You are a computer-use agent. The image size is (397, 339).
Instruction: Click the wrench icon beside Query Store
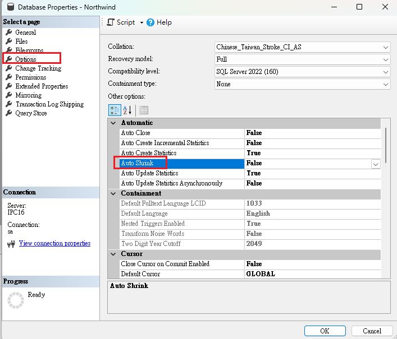[9, 113]
